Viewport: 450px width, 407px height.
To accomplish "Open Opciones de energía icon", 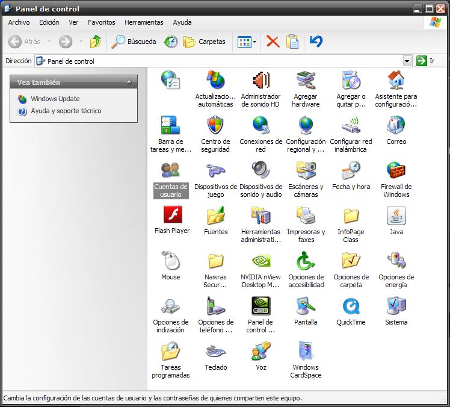I will 396,261.
